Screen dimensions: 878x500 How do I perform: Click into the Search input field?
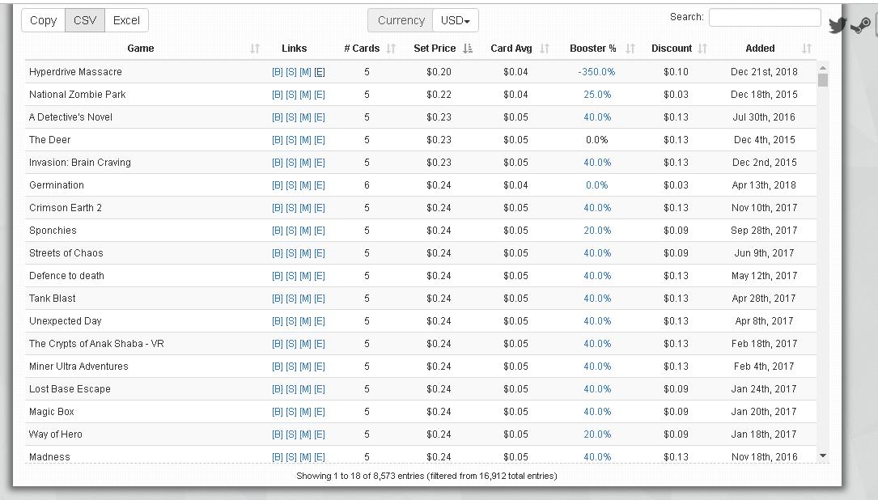765,17
